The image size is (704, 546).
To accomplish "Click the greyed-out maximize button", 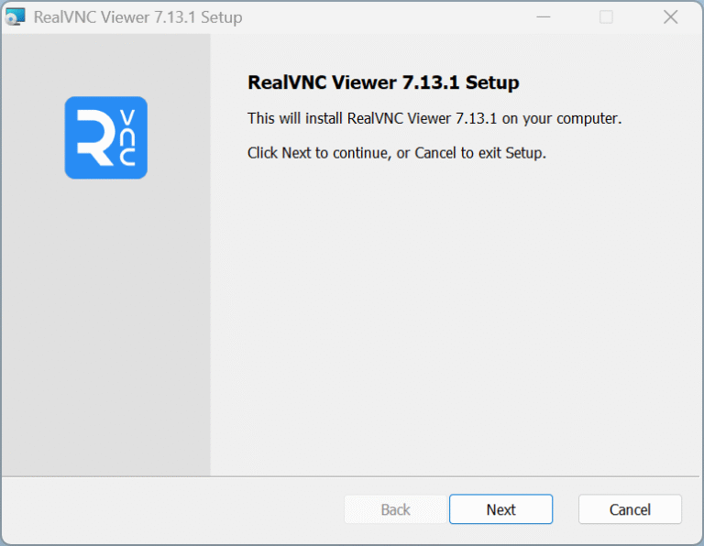I will pyautogui.click(x=606, y=17).
